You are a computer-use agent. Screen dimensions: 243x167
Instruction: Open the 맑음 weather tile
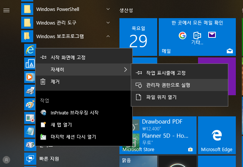[x=138, y=161]
